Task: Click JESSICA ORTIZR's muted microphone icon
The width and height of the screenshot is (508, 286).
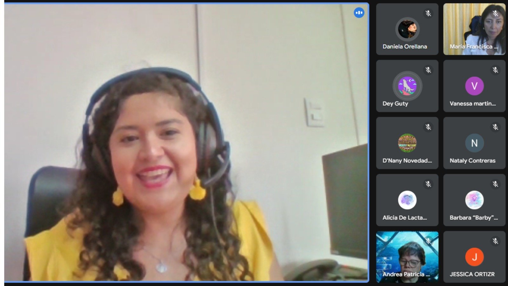Action: 495,241
